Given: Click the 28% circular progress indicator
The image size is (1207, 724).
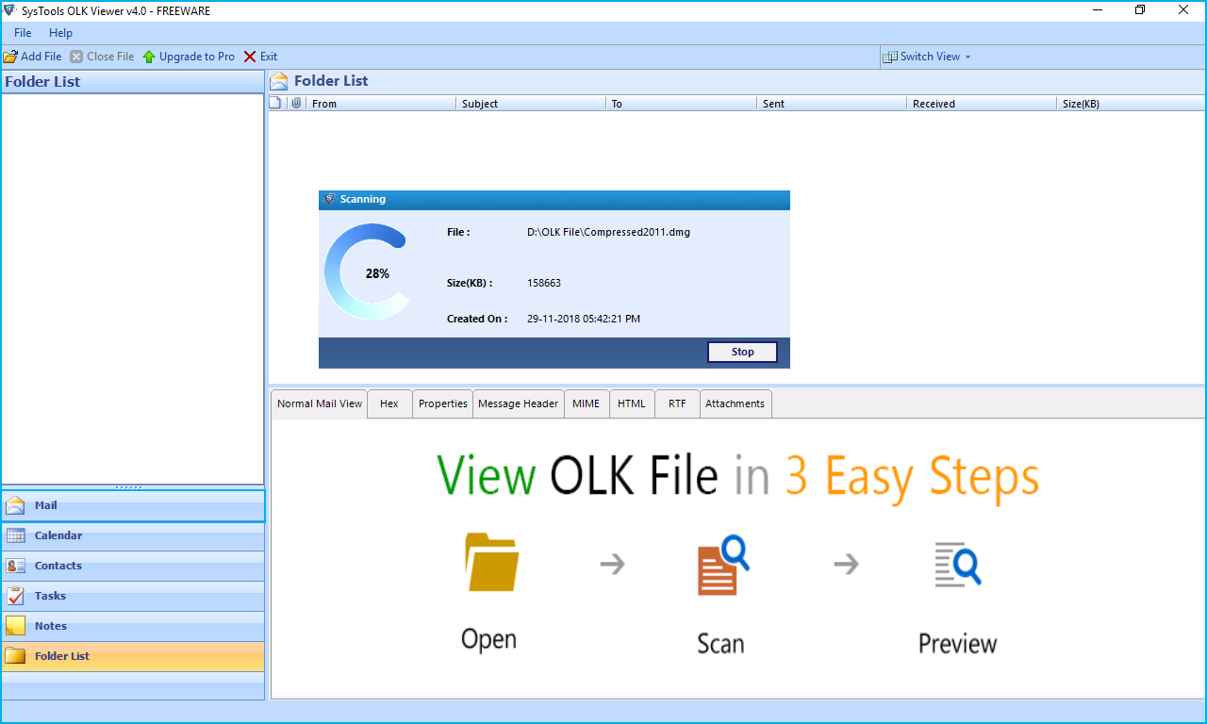Looking at the screenshot, I should pos(368,272).
